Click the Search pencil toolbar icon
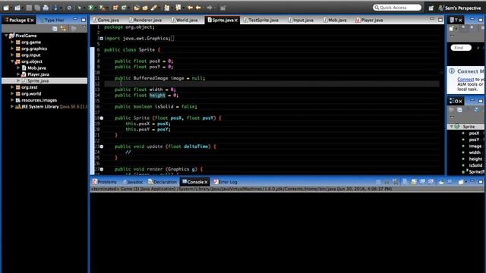The image size is (486, 273). 153,8
